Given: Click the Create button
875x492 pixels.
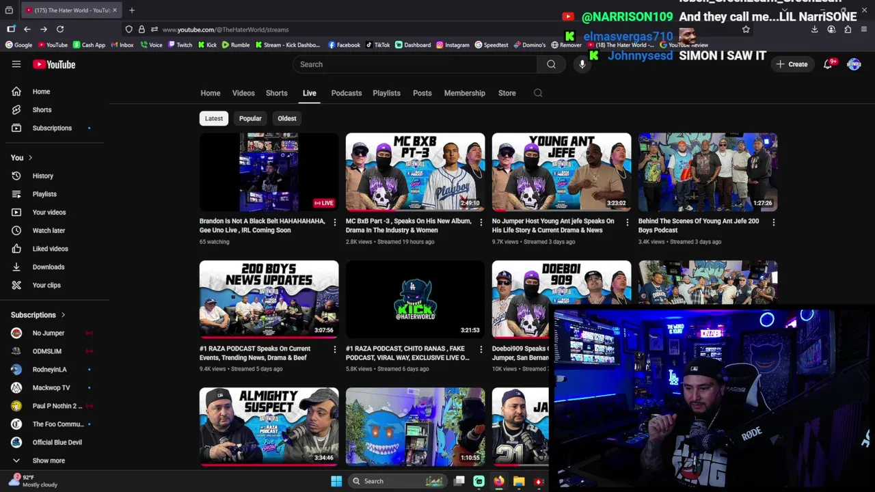Looking at the screenshot, I should tap(792, 64).
